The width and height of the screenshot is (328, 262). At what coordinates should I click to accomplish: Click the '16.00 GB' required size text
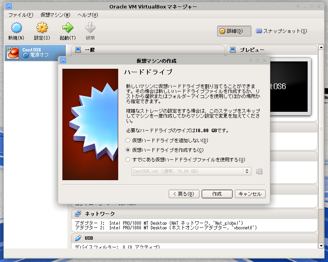pyautogui.click(x=206, y=131)
